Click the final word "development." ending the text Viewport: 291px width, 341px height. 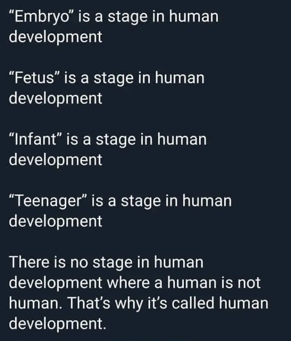(57, 324)
